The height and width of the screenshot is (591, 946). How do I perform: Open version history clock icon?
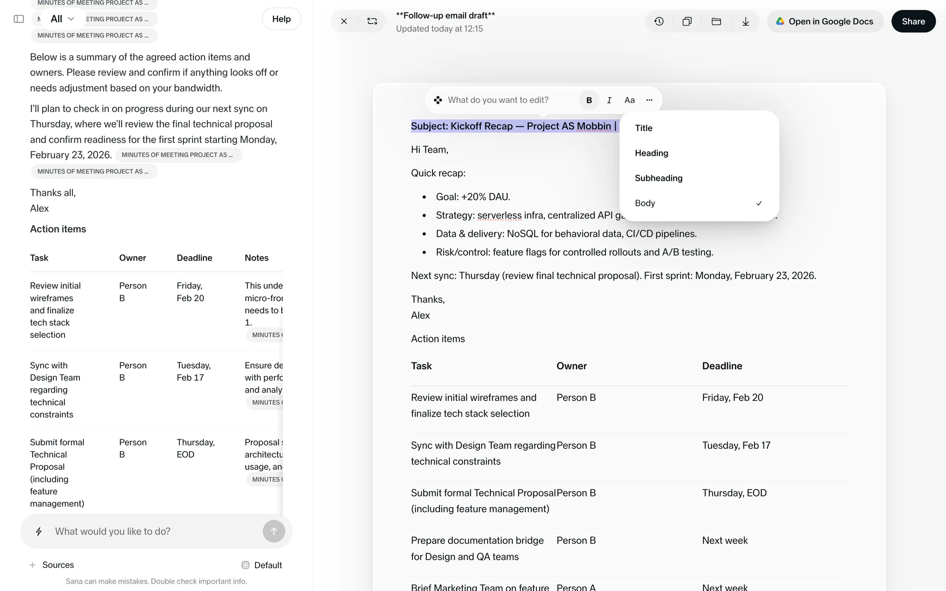[659, 22]
